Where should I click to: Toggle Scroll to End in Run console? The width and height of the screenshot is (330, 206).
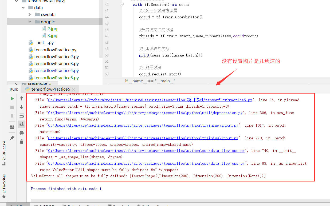point(22,124)
